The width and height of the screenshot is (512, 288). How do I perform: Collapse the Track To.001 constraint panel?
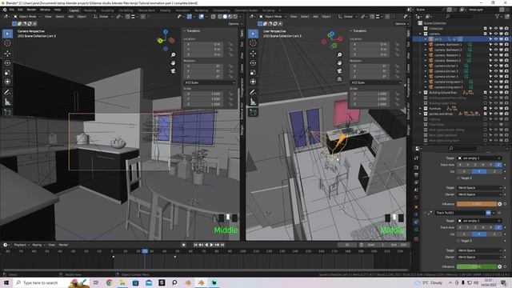pyautogui.click(x=425, y=213)
